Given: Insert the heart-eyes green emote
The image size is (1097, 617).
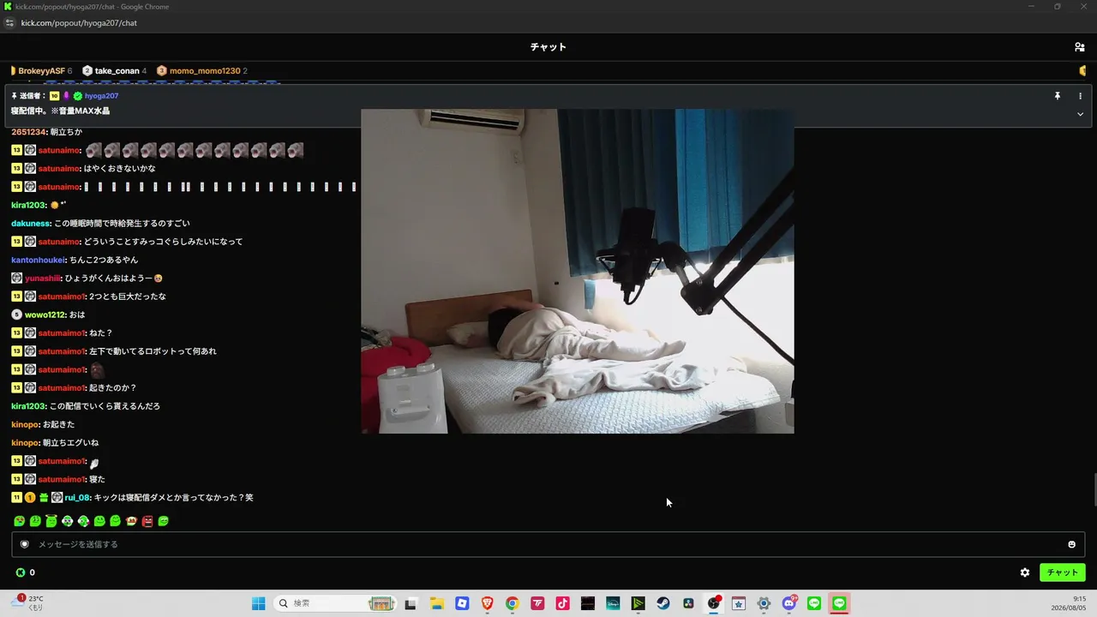Looking at the screenshot, I should (x=19, y=521).
